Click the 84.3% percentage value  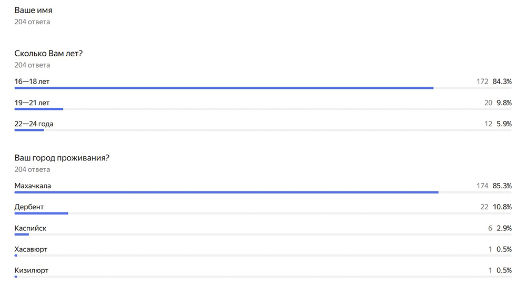click(502, 82)
